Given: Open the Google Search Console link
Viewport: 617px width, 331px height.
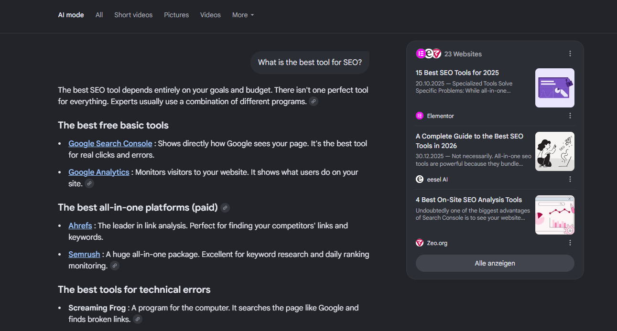Looking at the screenshot, I should pos(110,143).
